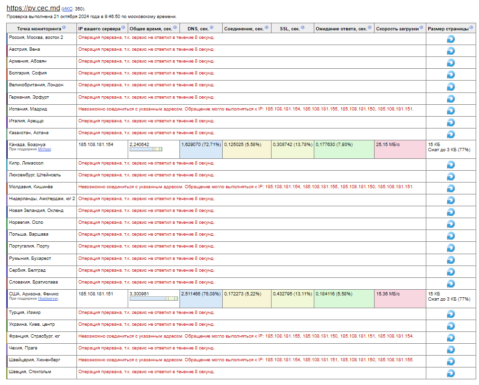Click help icon next to Размер страницы
This screenshot has height=385, width=479.
click(471, 27)
